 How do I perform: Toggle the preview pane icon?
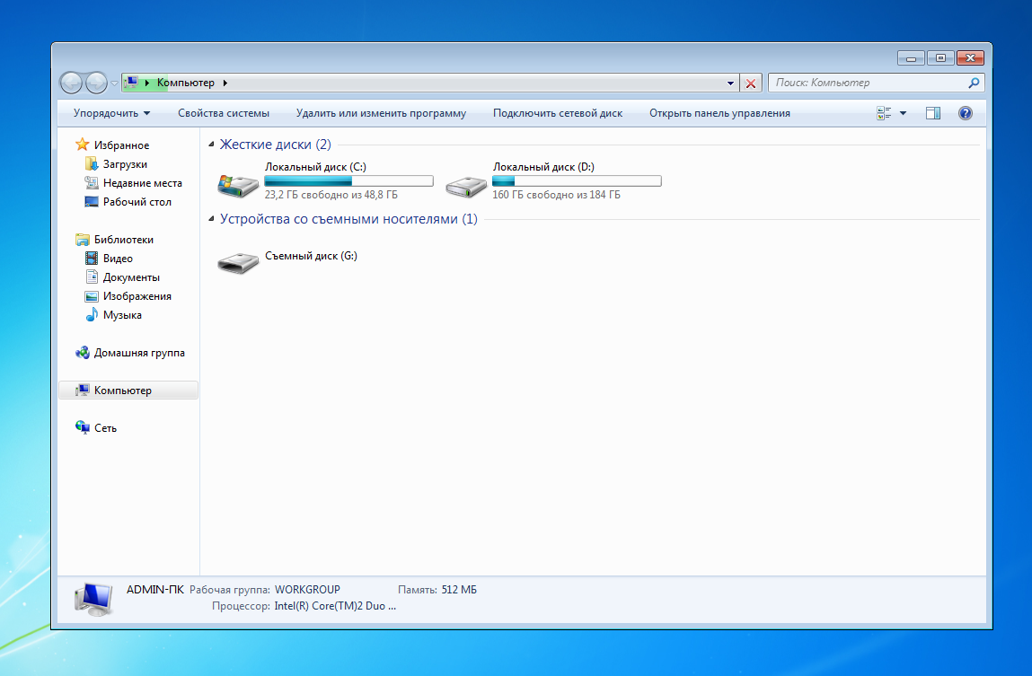pyautogui.click(x=932, y=113)
